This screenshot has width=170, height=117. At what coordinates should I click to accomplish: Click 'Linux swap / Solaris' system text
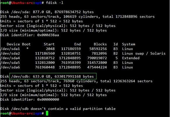pos(144,54)
